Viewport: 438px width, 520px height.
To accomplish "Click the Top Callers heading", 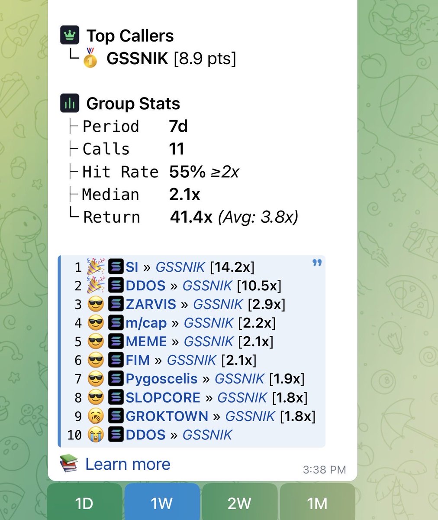I will tap(130, 36).
